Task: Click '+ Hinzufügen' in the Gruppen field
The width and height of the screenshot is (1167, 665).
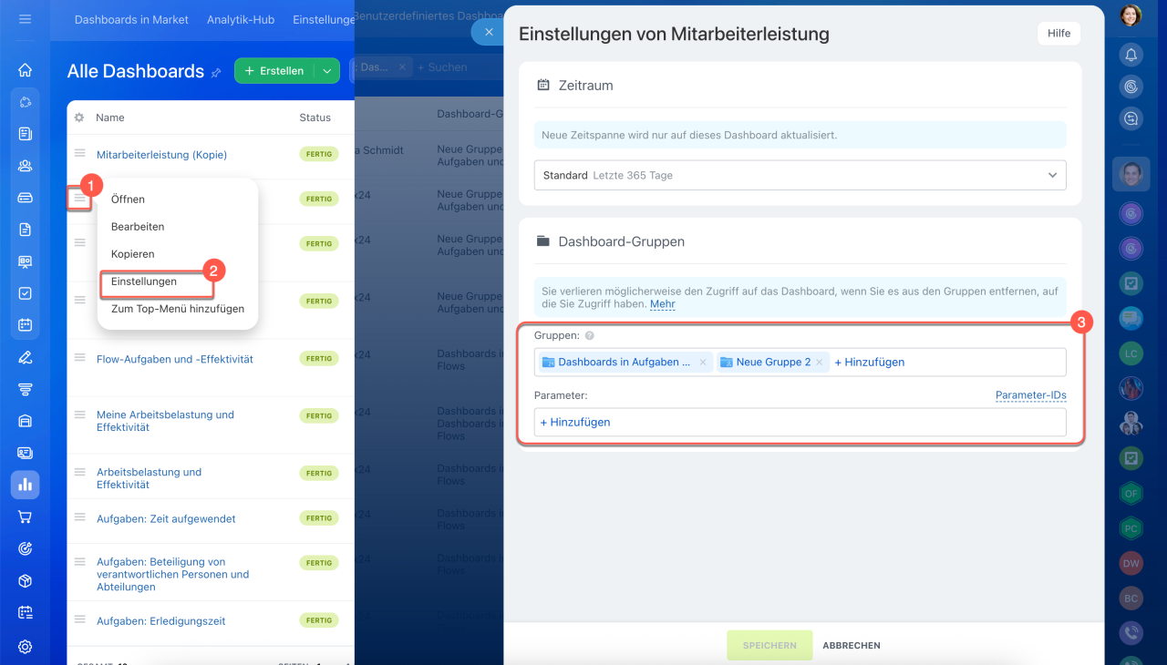Action: click(x=870, y=363)
